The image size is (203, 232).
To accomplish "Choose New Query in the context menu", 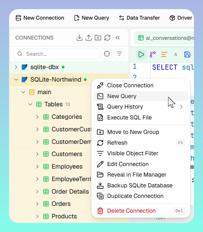I will pos(141,96).
